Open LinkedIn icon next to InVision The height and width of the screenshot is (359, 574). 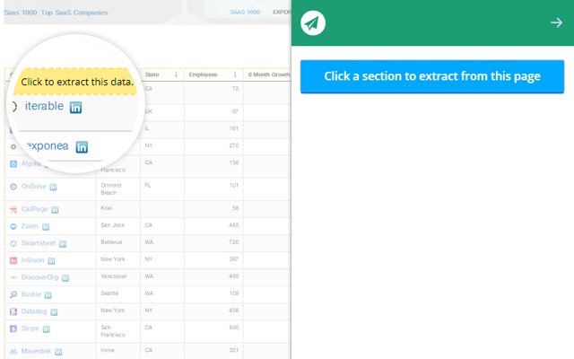pyautogui.click(x=52, y=261)
